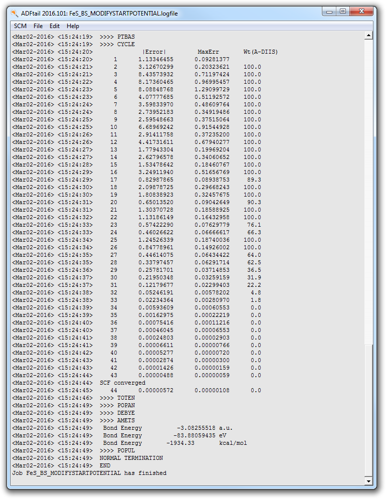Click the '>>>> PTBAS' log line
386x499 pixels.
(x=117, y=37)
